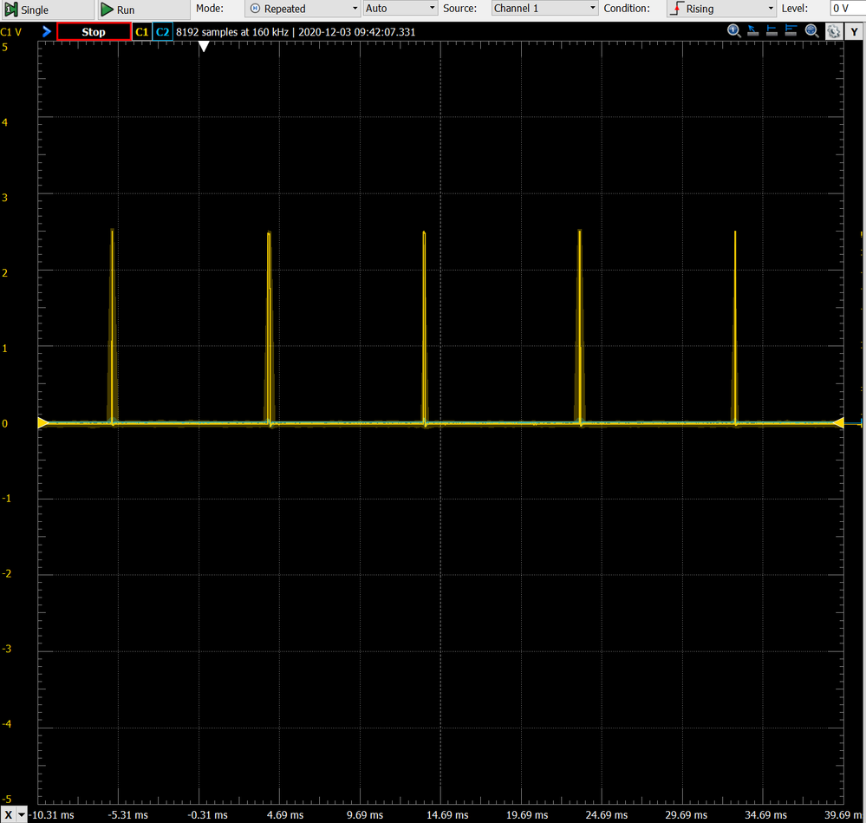Click the vertical quick measure icon
This screenshot has height=823, width=866.
pyautogui.click(x=791, y=31)
